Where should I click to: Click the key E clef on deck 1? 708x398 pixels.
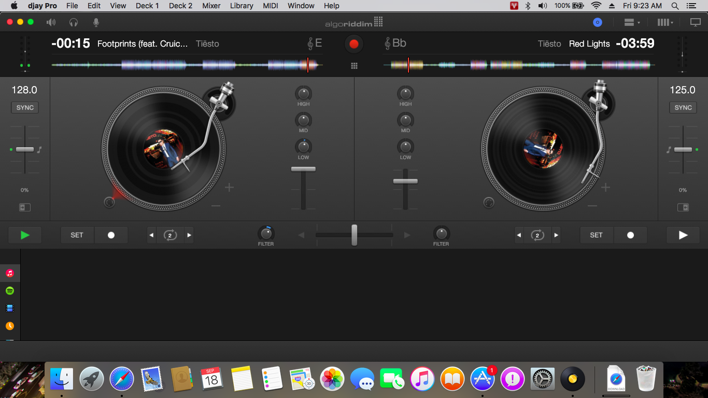(315, 44)
